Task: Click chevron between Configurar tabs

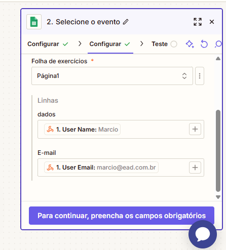Action: (80, 44)
